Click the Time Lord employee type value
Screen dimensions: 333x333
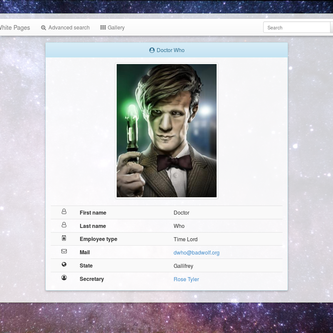click(185, 239)
